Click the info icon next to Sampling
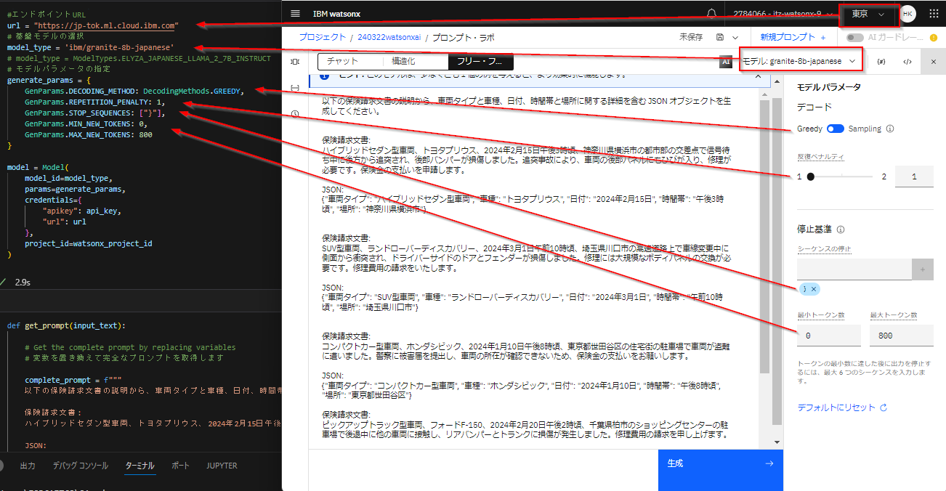Image resolution: width=946 pixels, height=491 pixels. [890, 129]
